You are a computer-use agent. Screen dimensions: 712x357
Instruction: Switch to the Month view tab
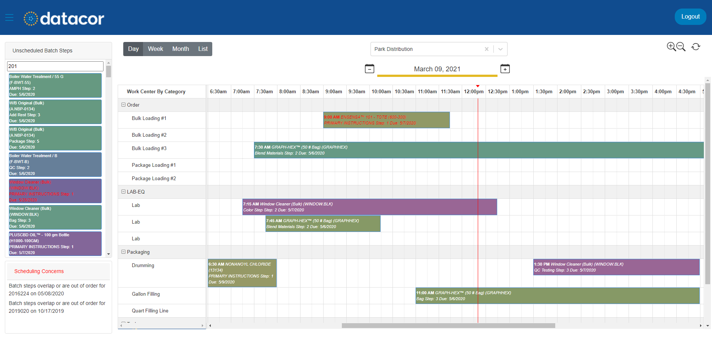(x=181, y=49)
